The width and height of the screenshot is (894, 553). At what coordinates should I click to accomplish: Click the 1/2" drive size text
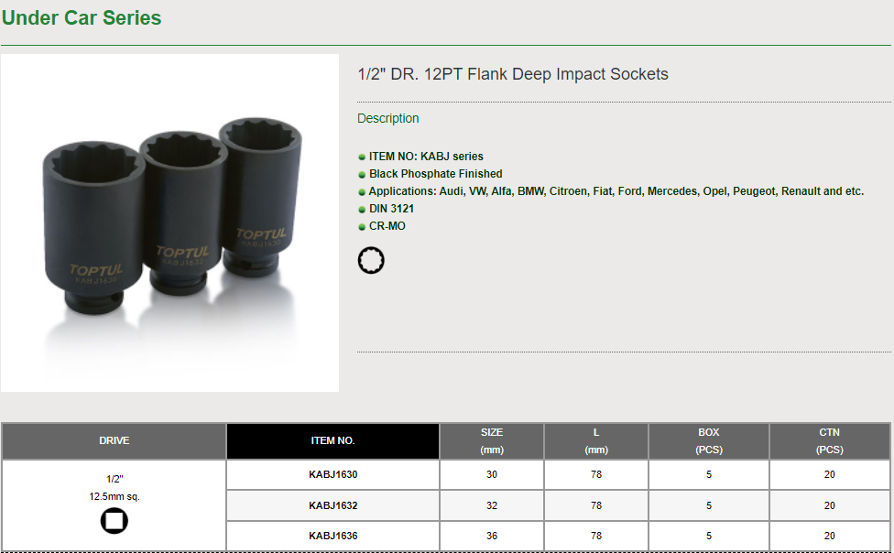tap(114, 479)
